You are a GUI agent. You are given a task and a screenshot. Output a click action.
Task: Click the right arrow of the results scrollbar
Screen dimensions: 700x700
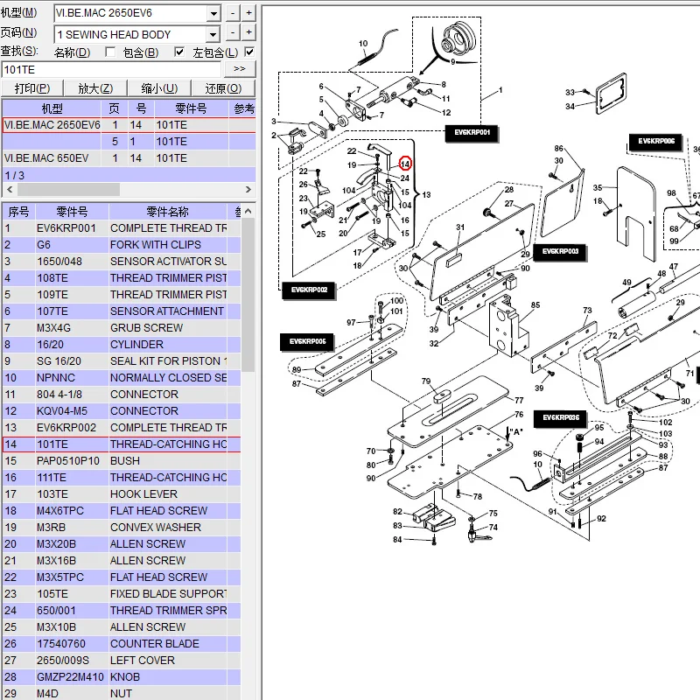(248, 190)
